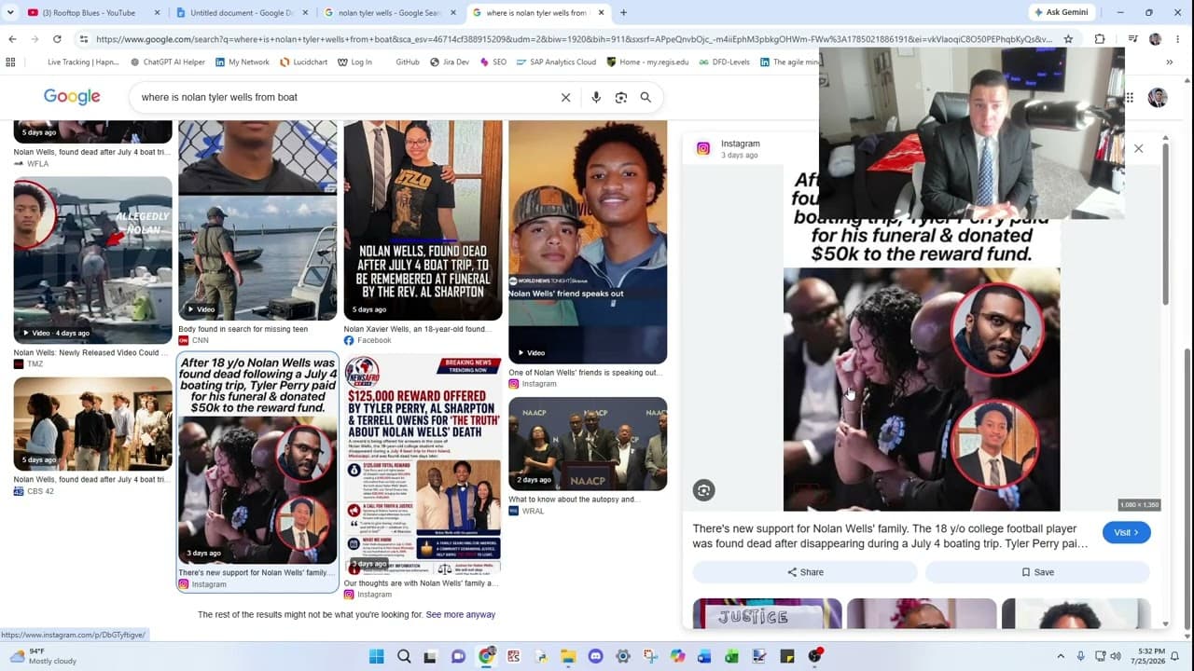Open the NAACP autopsy WRAL image result
Screen dimensions: 1194x671
[588, 444]
